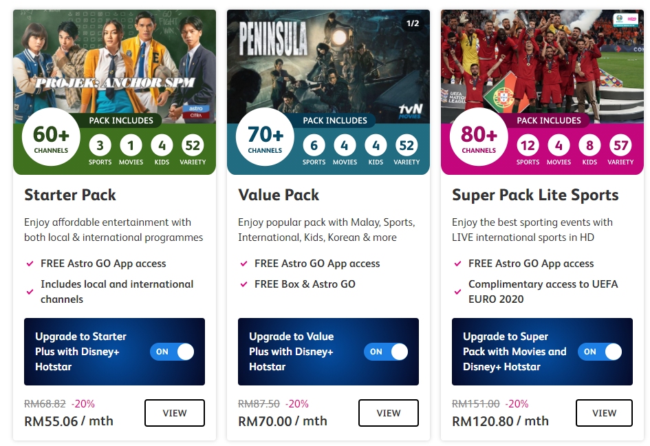View the Super Pack Lite Sports details

click(x=604, y=413)
